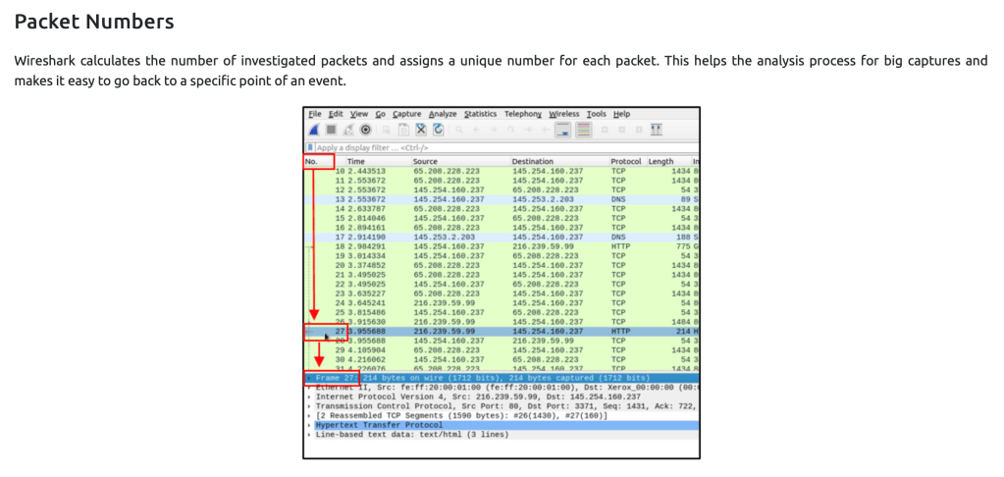Click the Source column header
This screenshot has width=1004, height=477.
[425, 161]
